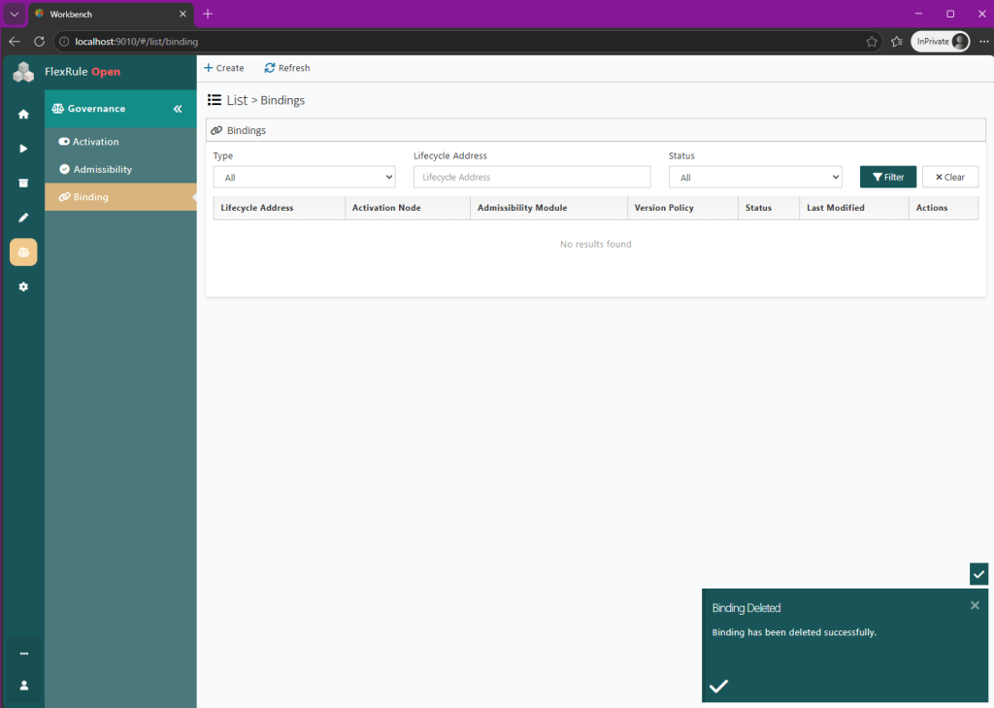The image size is (994, 708).
Task: Open the archive box icon in sidebar
Action: tap(23, 184)
